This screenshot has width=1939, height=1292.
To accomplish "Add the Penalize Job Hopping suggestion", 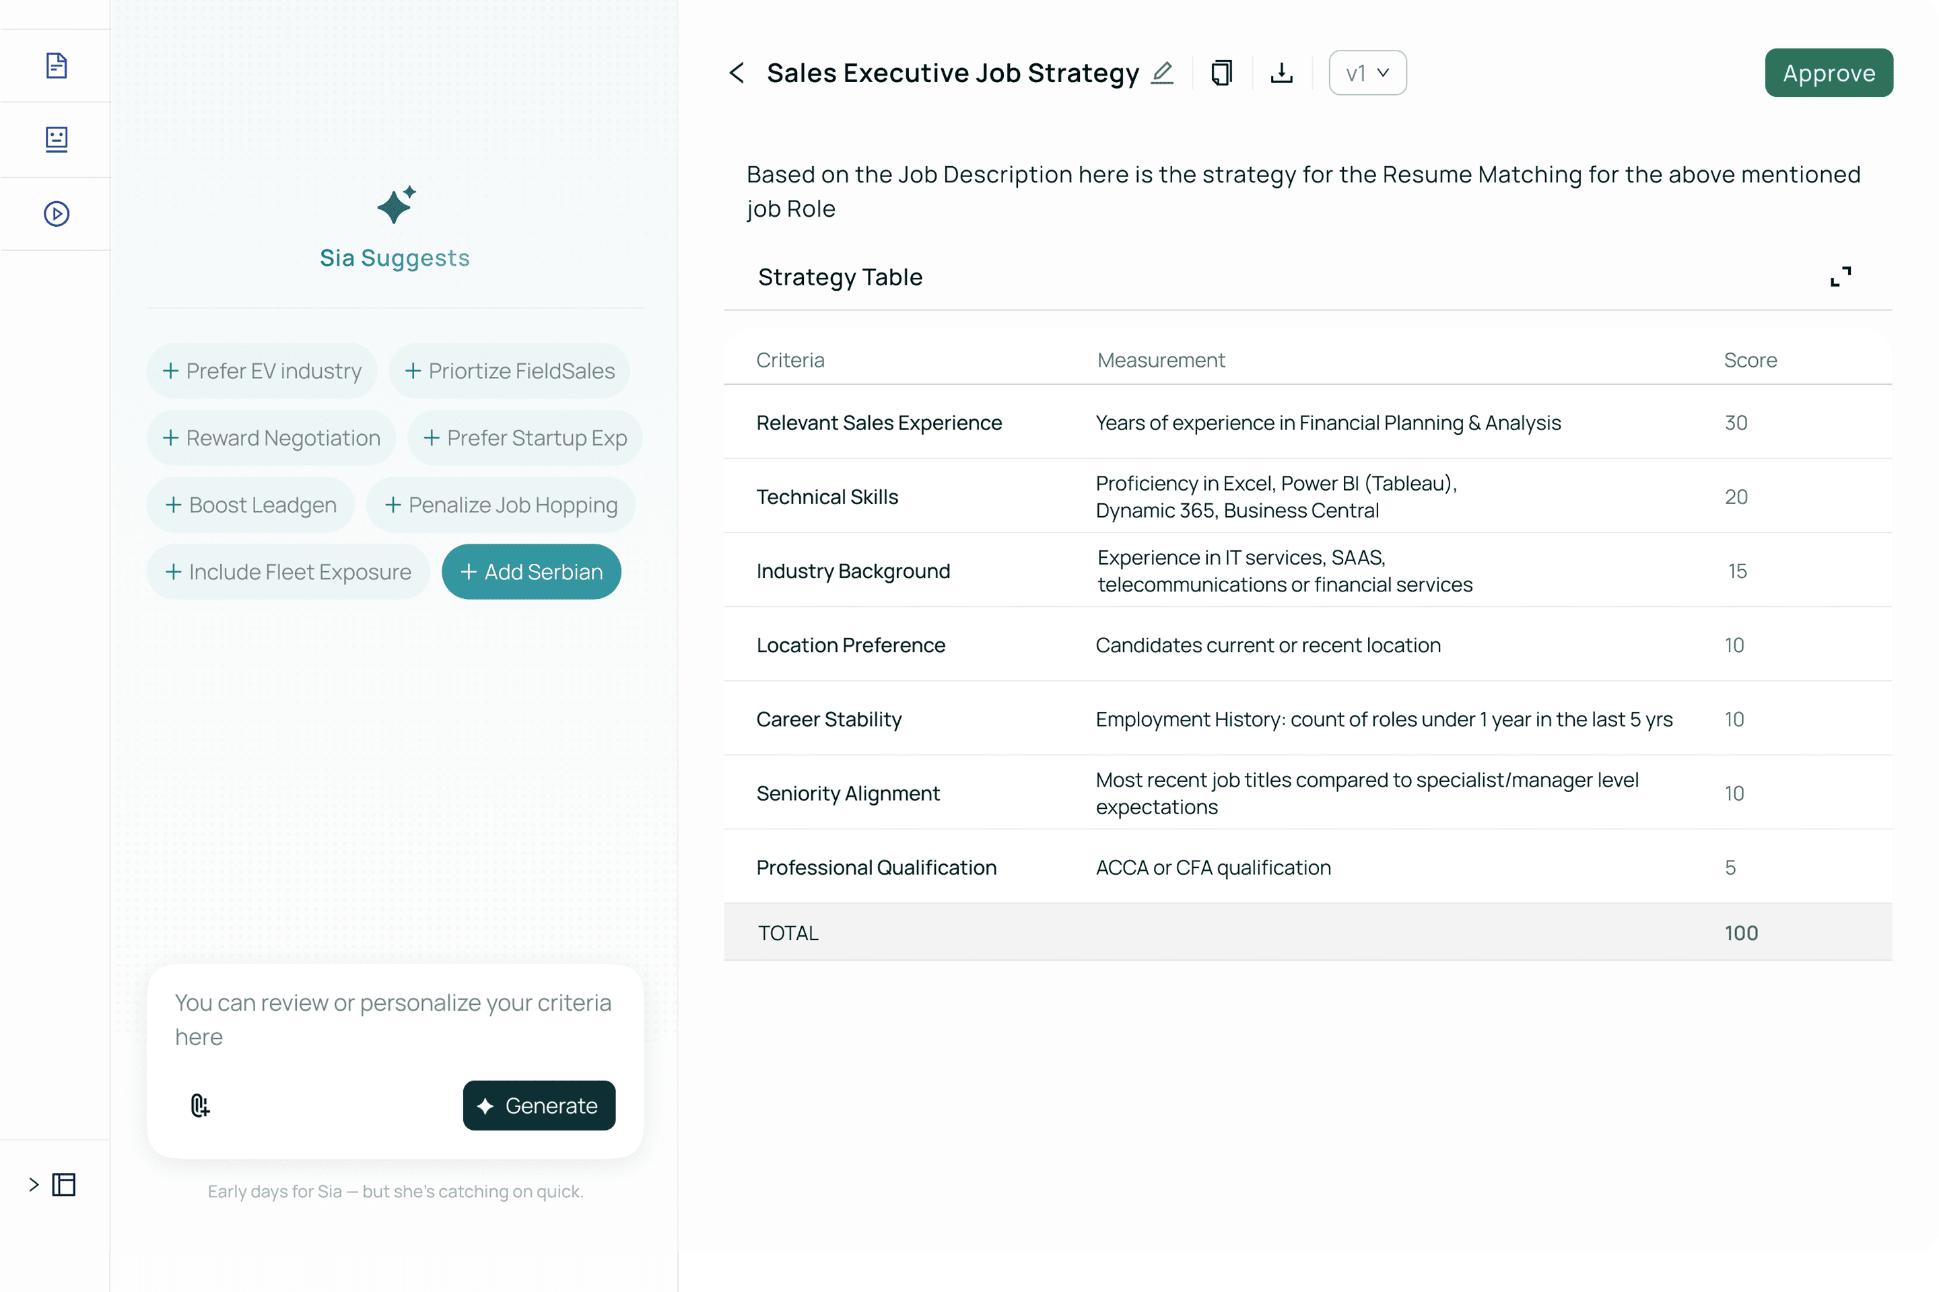I will coord(500,505).
